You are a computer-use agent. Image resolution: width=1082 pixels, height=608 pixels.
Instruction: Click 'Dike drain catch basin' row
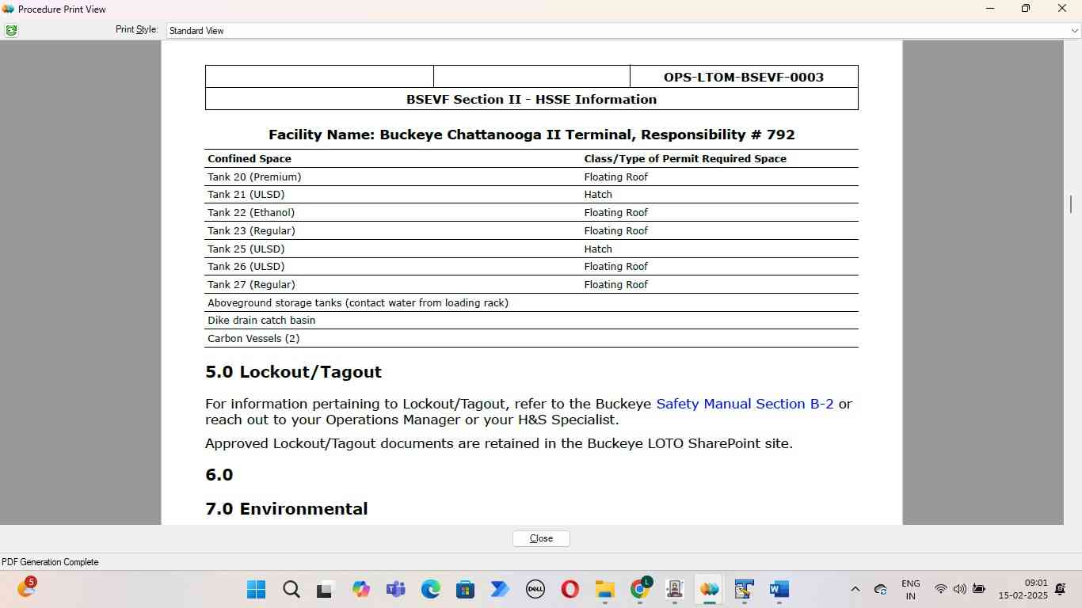261,320
